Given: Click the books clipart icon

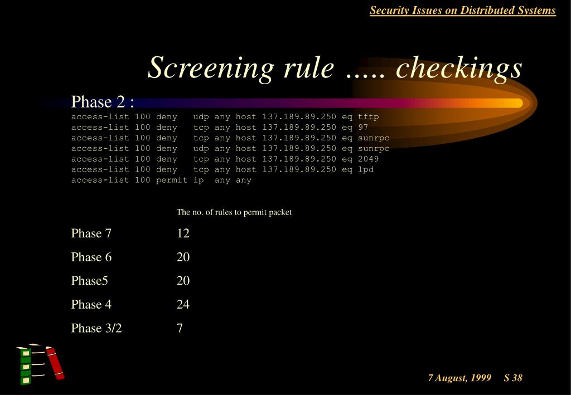Looking at the screenshot, I should 40,364.
